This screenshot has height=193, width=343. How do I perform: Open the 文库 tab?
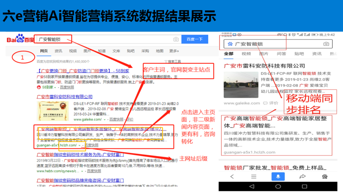(x=116, y=51)
